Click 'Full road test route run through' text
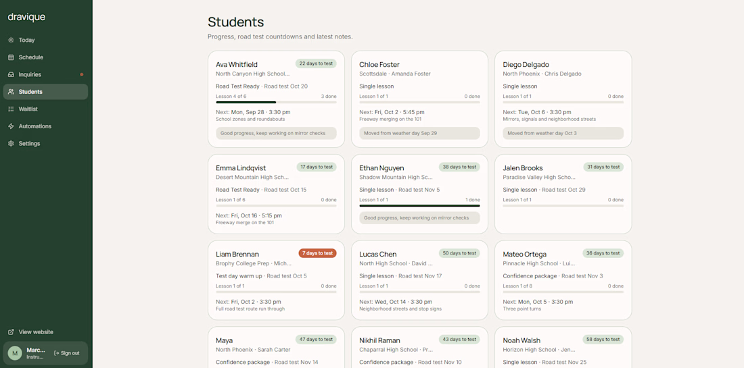 (250, 309)
